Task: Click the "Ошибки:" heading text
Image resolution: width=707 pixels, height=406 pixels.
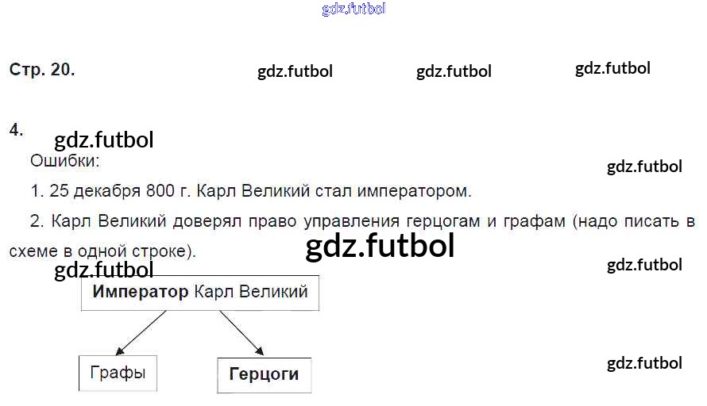Action: point(65,162)
